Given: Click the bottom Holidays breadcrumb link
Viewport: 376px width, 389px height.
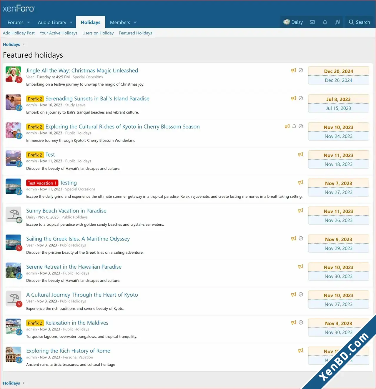Looking at the screenshot, I should [x=11, y=383].
